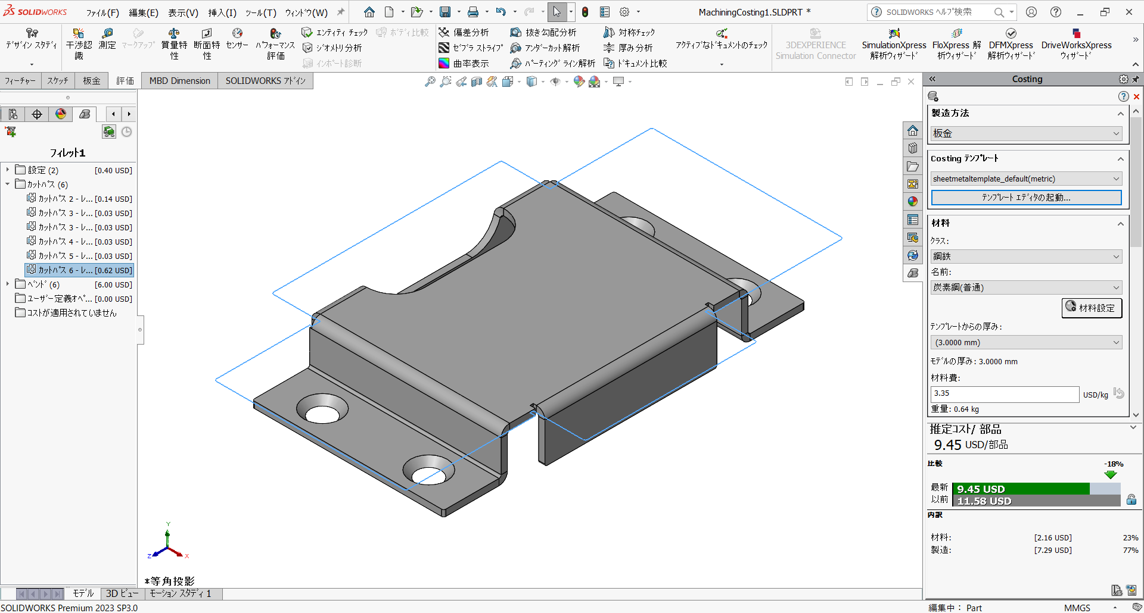Collapse the カットパス (6) folder
Viewport: 1144px width, 613px height.
[x=8, y=184]
